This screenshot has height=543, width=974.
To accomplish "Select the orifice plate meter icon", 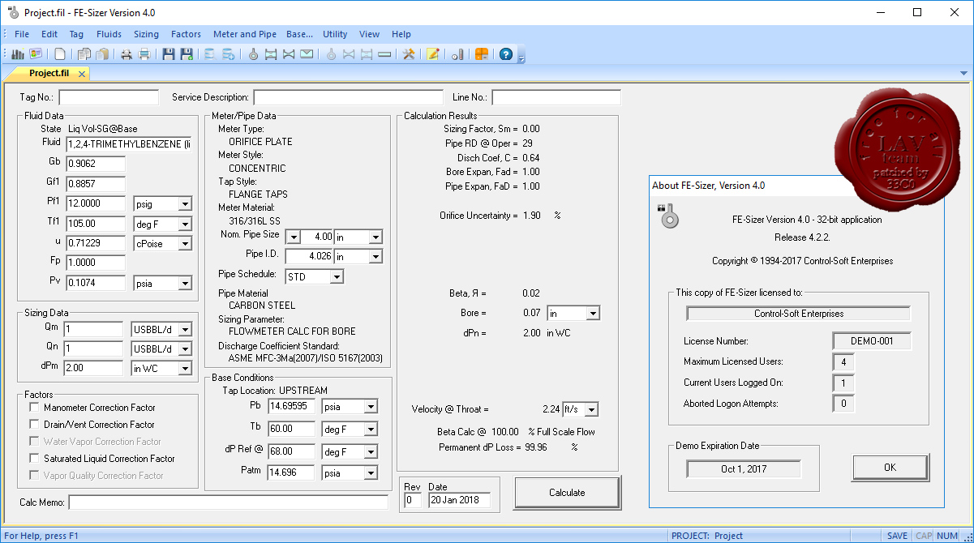I will coord(253,54).
